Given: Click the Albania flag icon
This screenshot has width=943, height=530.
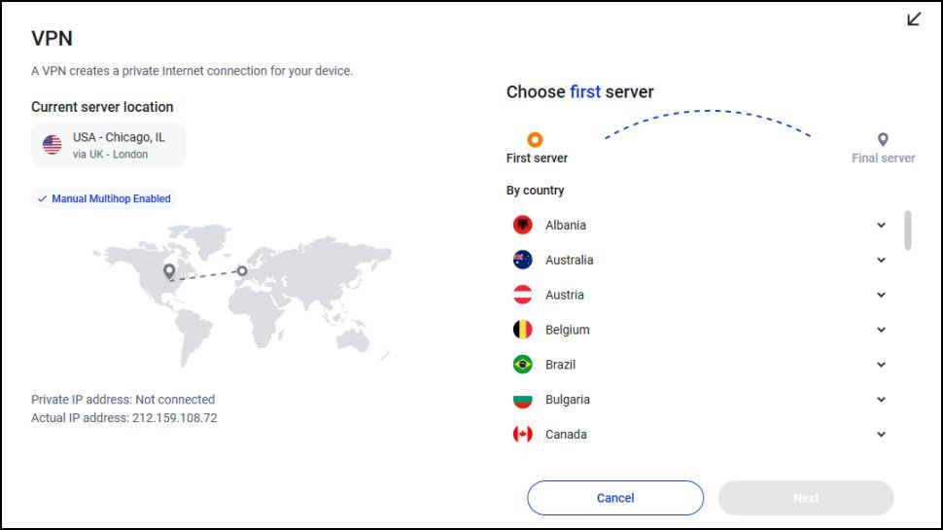Looking at the screenshot, I should [523, 226].
